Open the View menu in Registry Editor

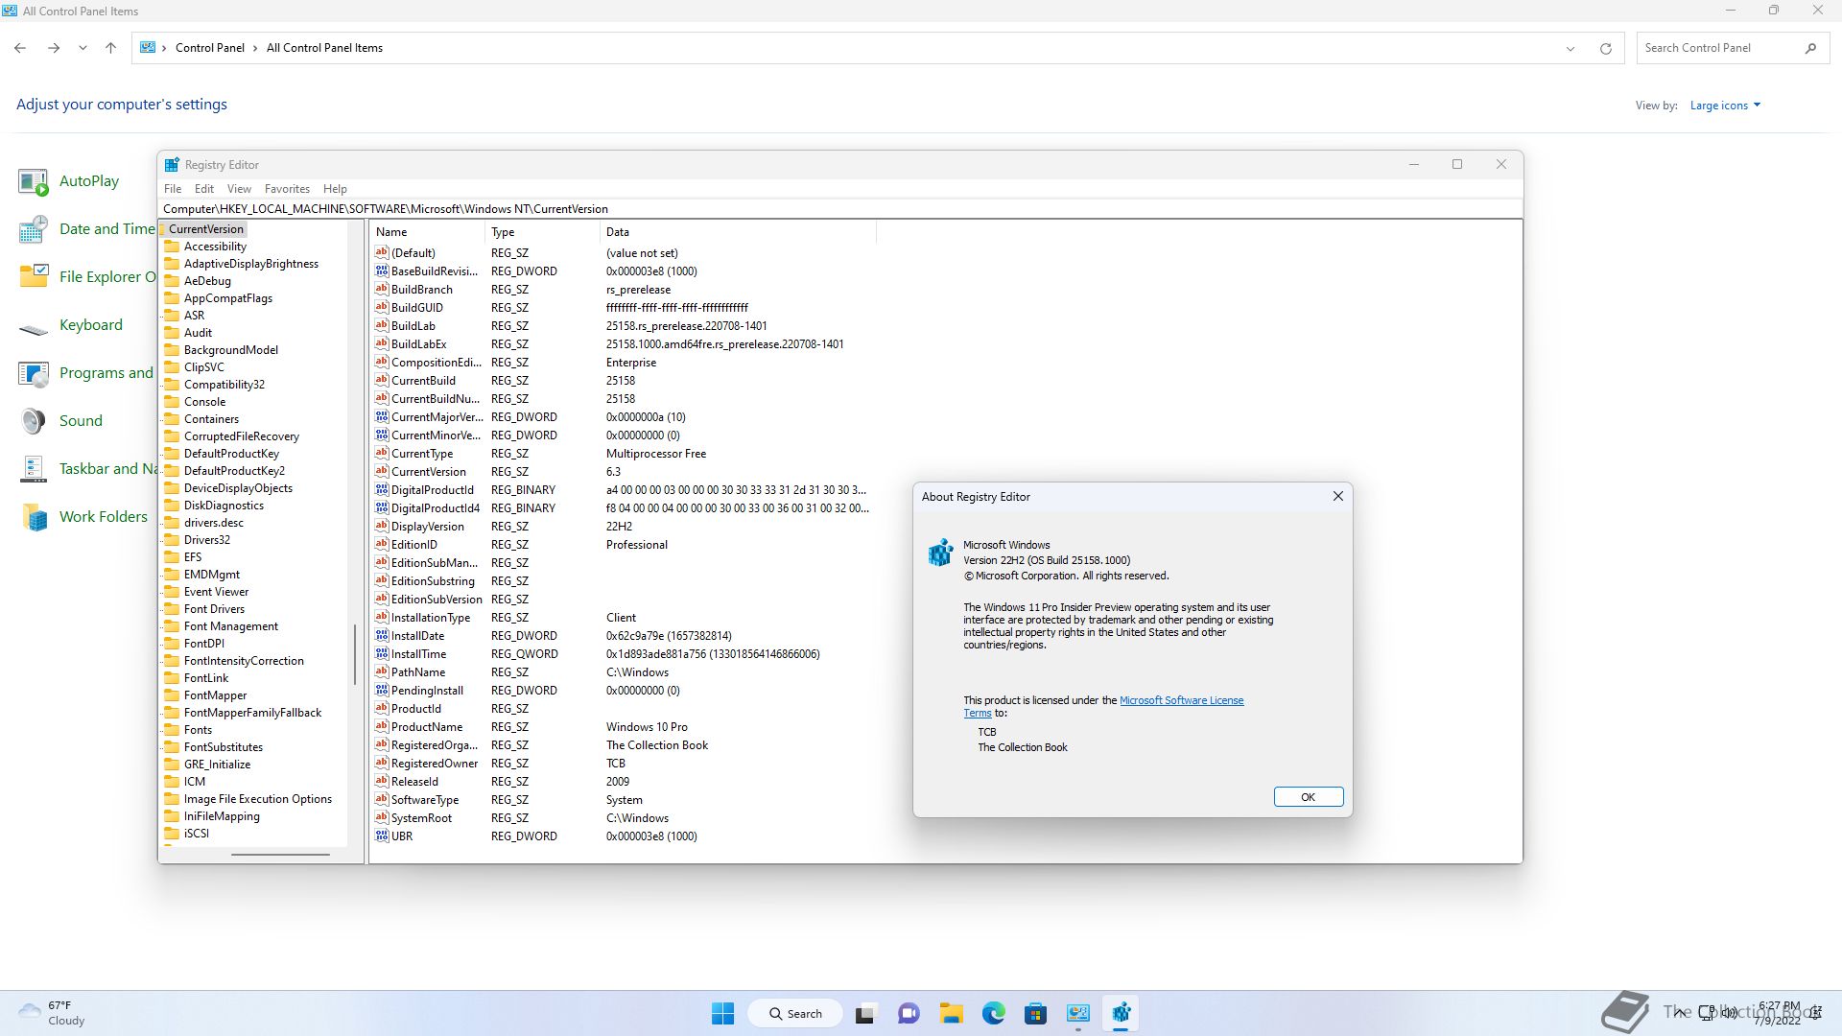(239, 189)
